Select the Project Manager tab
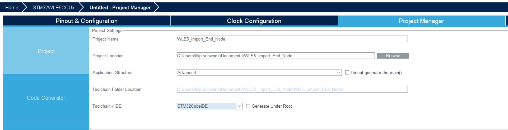 coord(421,21)
